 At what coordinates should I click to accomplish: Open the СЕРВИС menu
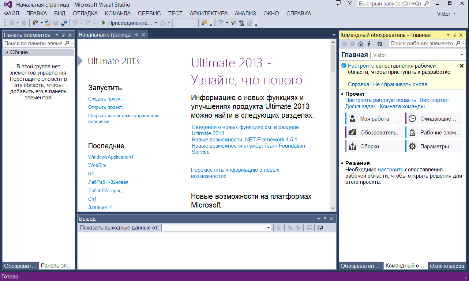coord(149,14)
